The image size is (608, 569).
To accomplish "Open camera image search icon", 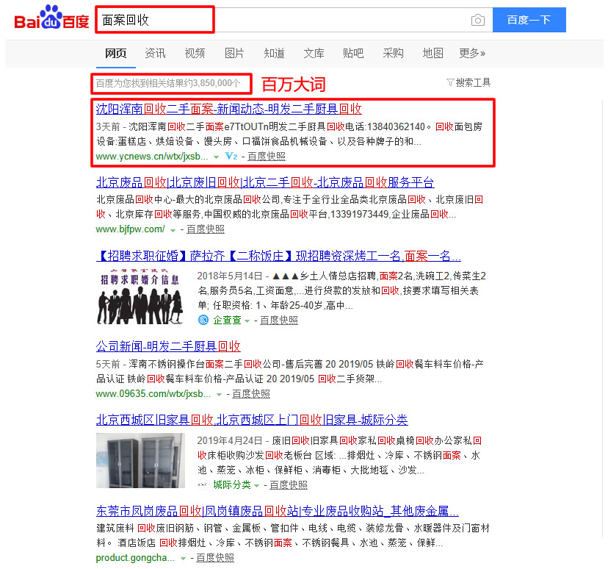I will click(x=478, y=20).
